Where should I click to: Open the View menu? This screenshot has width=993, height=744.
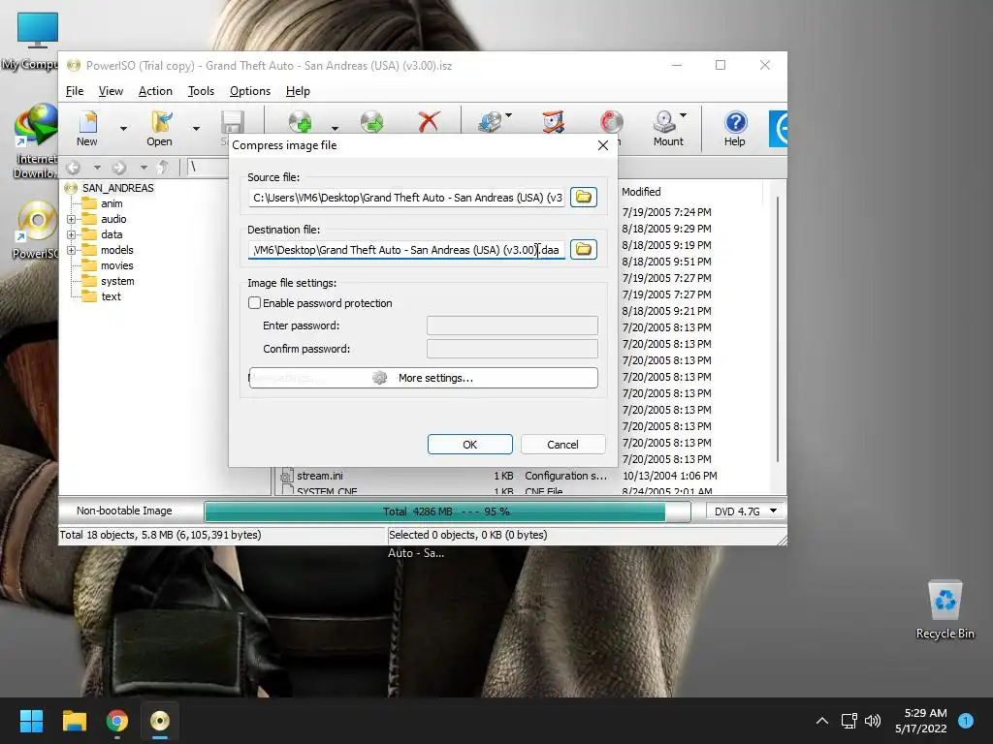tap(111, 91)
